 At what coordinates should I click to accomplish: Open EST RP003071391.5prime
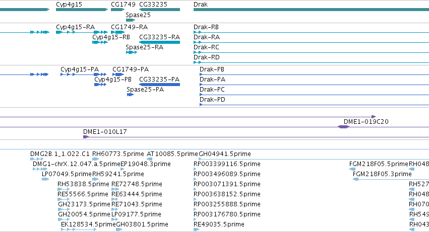point(227,185)
